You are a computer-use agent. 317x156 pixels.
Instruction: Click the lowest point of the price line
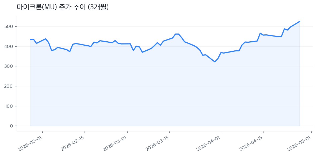tap(215, 62)
